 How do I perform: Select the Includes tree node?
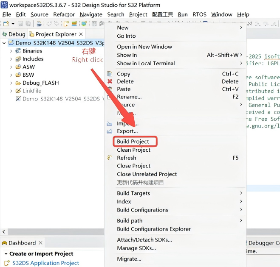click(33, 59)
